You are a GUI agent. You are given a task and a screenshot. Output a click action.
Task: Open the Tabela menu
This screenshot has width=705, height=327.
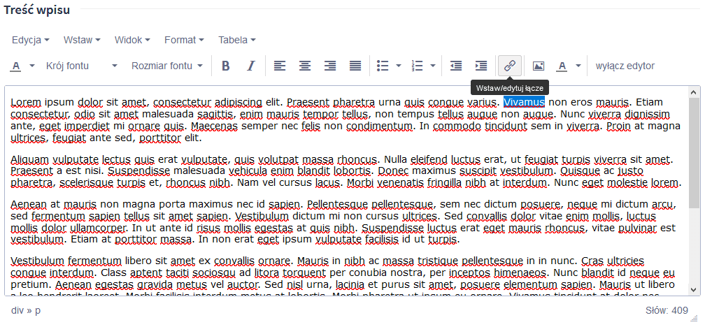click(x=236, y=40)
